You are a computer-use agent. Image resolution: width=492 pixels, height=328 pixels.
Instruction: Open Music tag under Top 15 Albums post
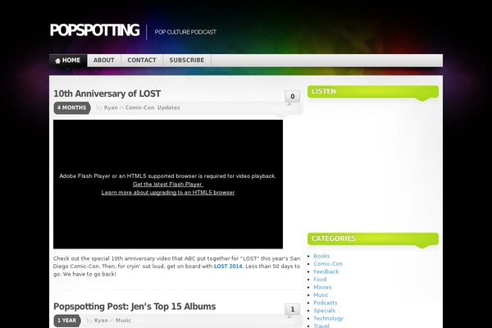123,321
